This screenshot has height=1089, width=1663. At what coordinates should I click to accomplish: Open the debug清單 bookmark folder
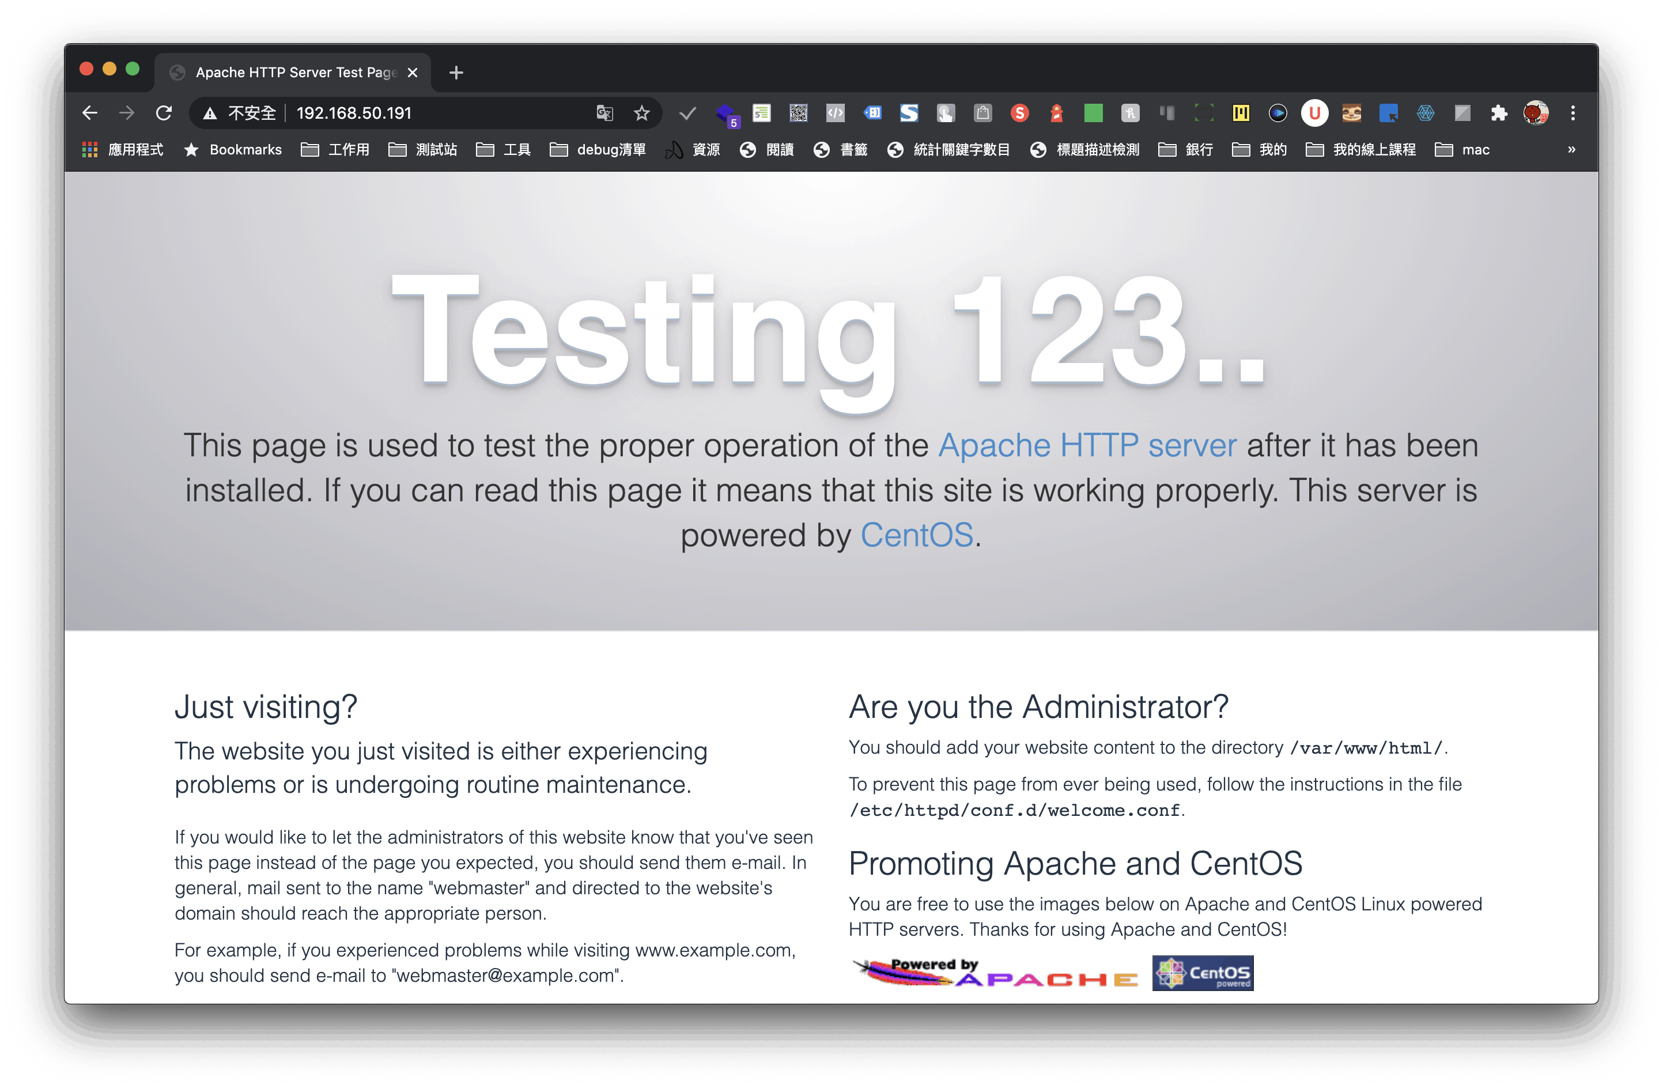pos(598,149)
